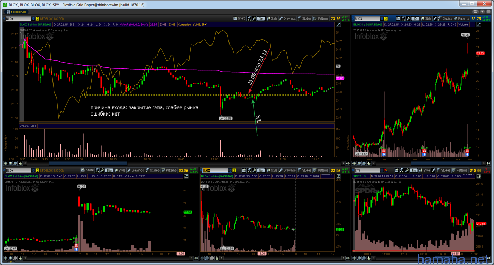Click crosshair icon under top-right daily chart
The width and height of the screenshot is (494, 265).
355,163
